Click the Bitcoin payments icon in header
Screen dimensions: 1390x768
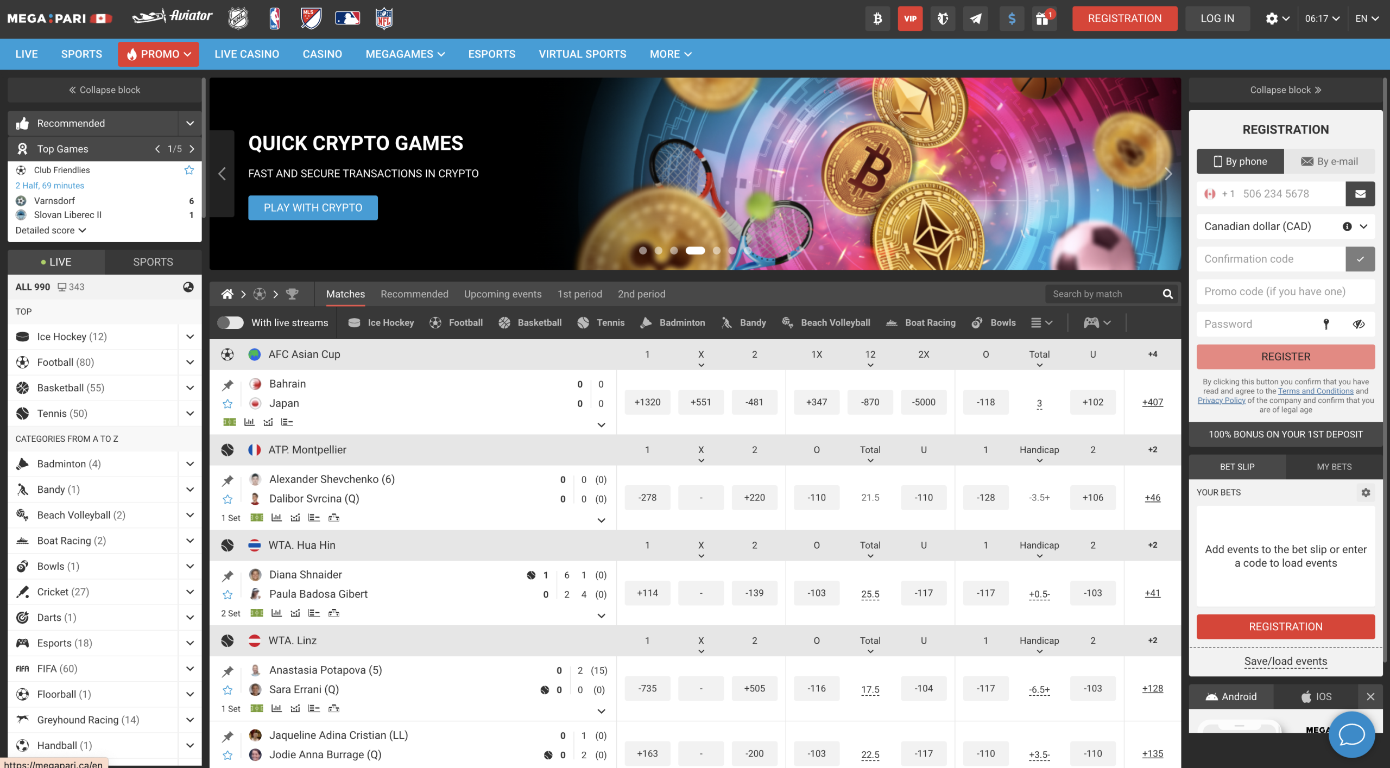point(877,18)
